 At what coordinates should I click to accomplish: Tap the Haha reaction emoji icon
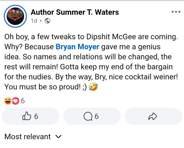pyautogui.click(x=8, y=101)
